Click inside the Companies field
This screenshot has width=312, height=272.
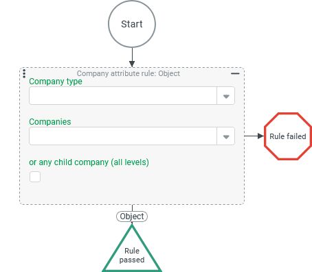click(x=123, y=136)
